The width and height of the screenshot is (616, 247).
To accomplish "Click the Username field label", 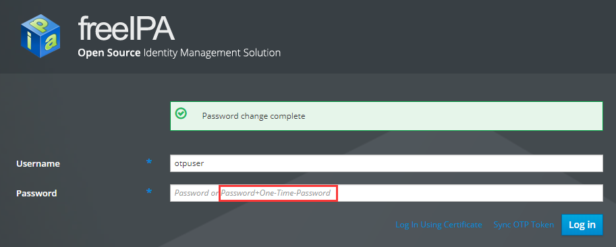I will click(x=38, y=164).
